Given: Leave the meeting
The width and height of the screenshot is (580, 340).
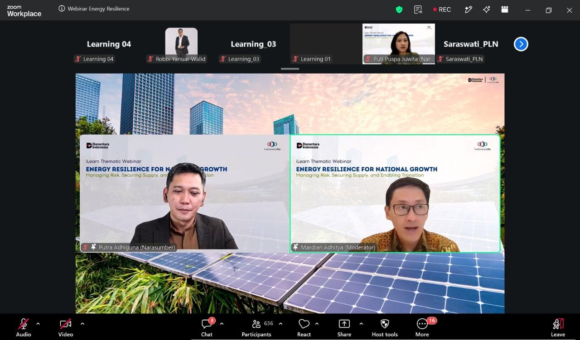Looking at the screenshot, I should point(558,328).
